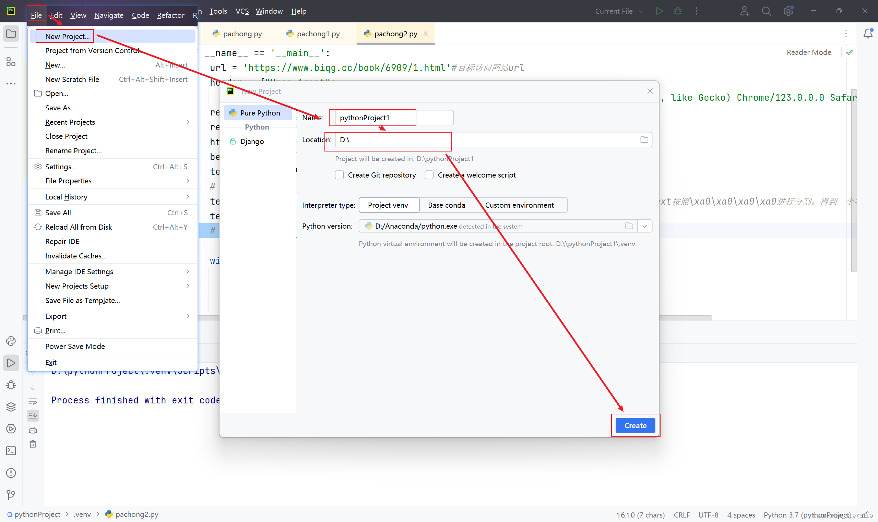The image size is (878, 522).
Task: Open the Python Packages tool window icon
Action: 11,407
